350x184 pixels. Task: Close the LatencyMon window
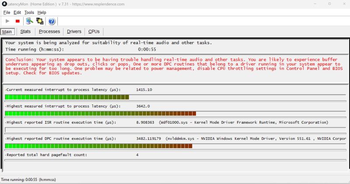click(x=344, y=4)
